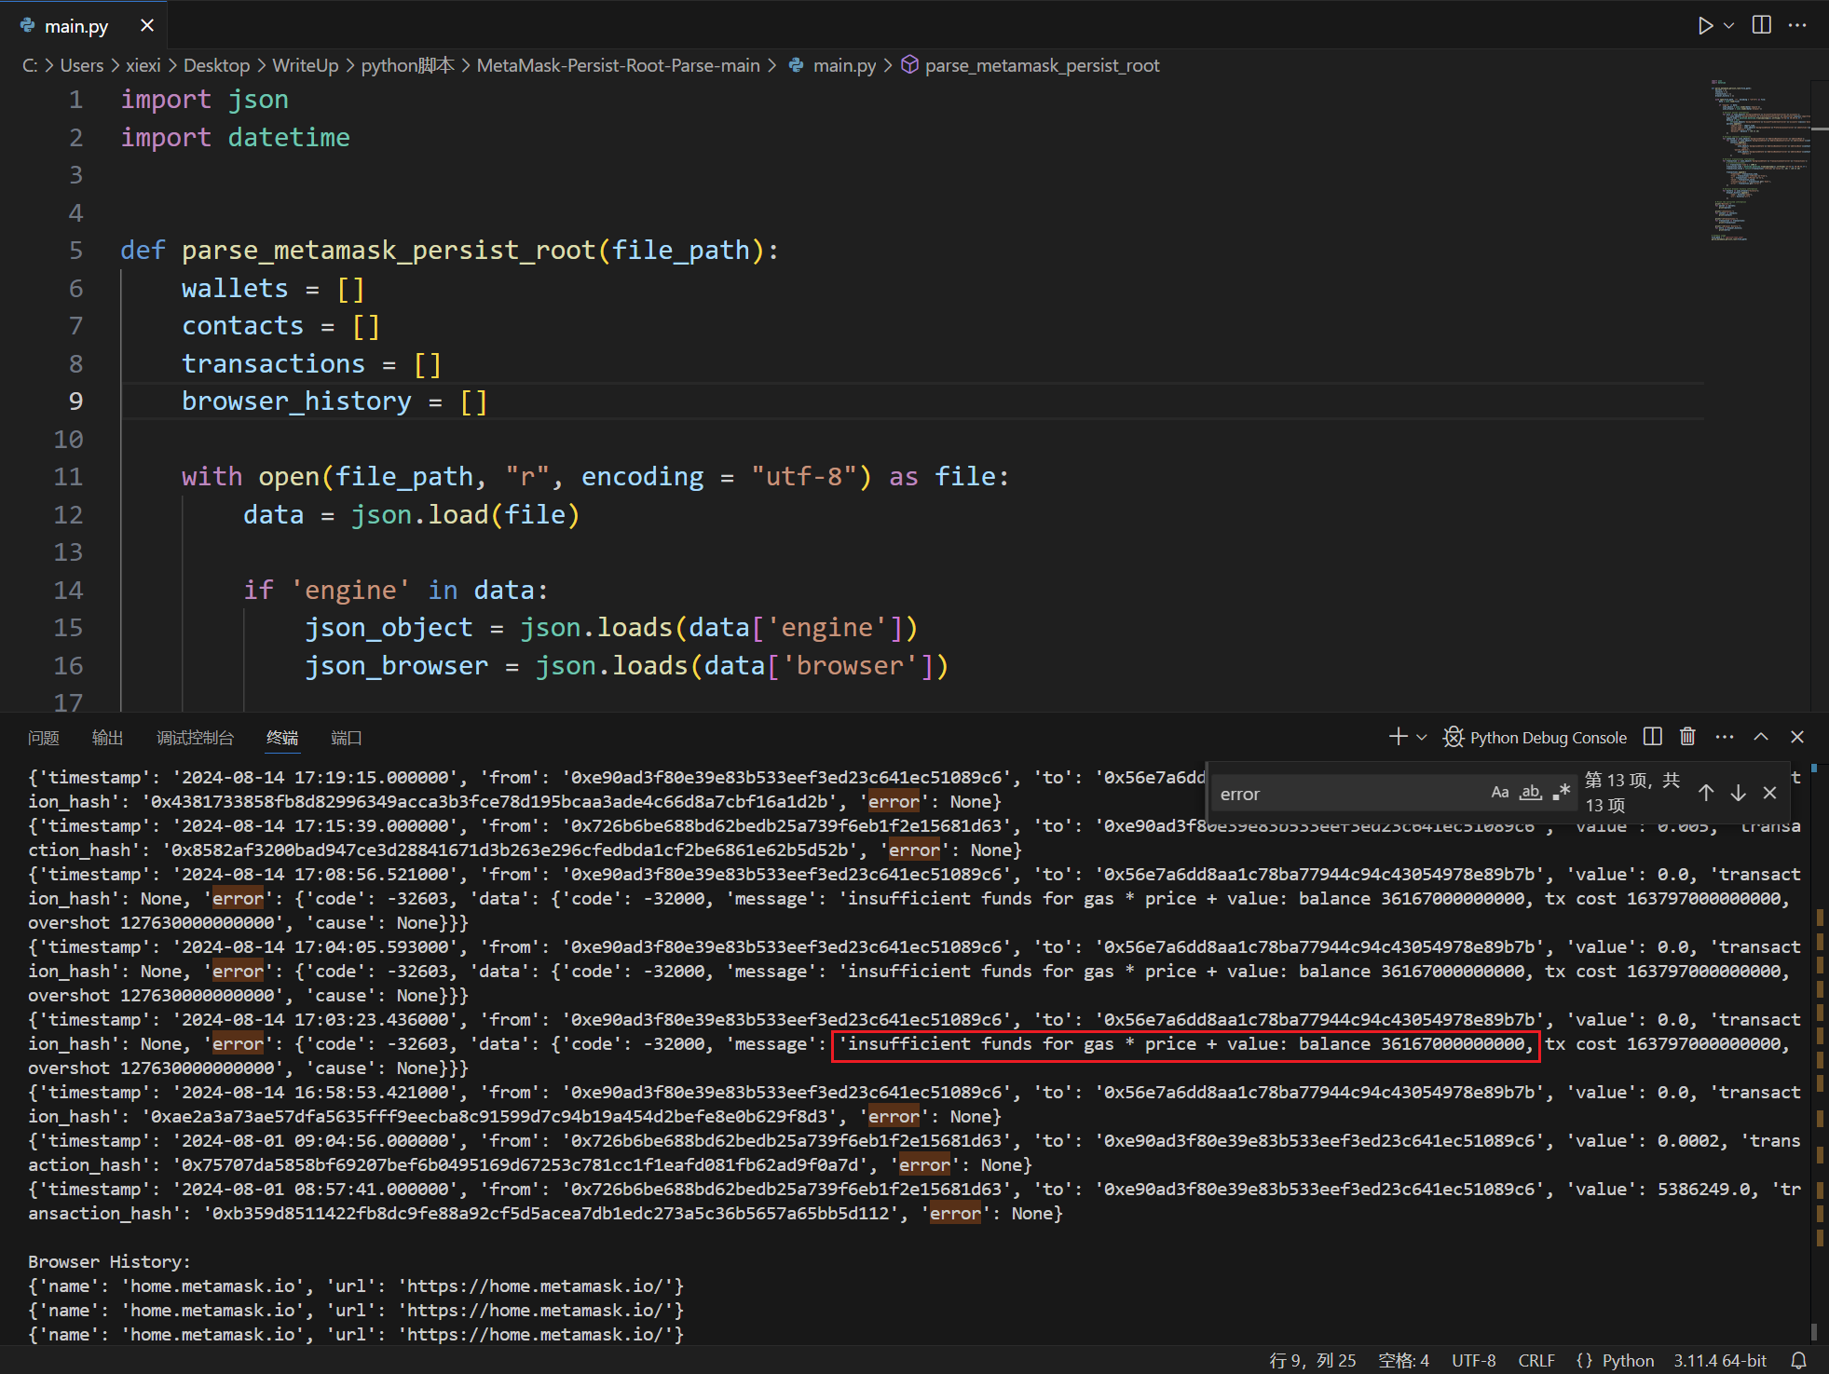Open the new terminal profile dropdown
This screenshot has width=1829, height=1374.
(x=1422, y=737)
